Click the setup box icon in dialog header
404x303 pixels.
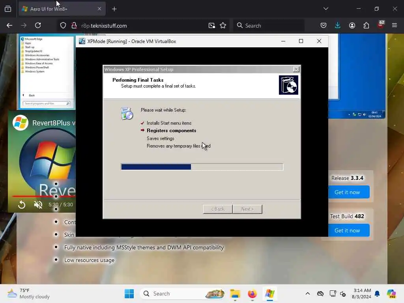(288, 85)
